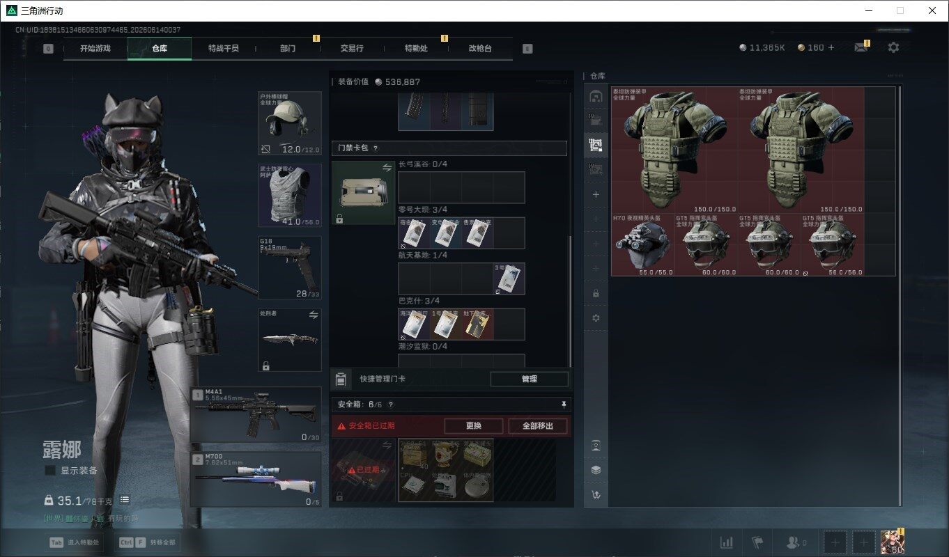949x557 pixels.
Task: Click the warehouse sort arrange icon
Action: pos(596,494)
